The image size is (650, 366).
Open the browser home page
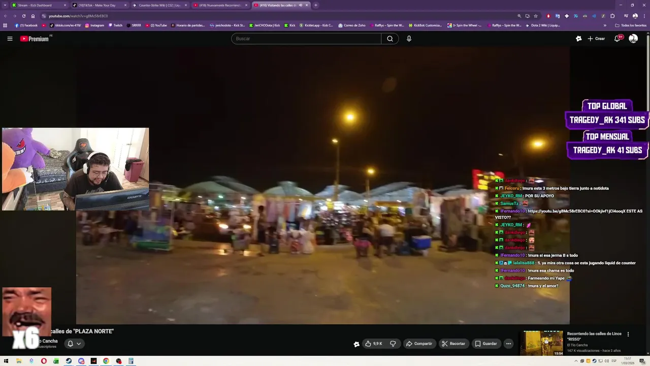[x=33, y=16]
